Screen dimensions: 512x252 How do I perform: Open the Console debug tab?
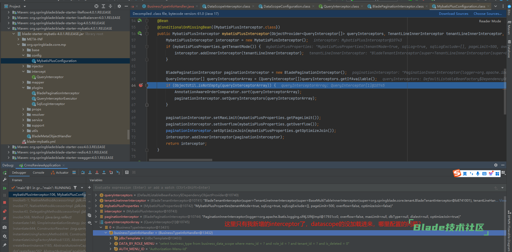pyautogui.click(x=39, y=173)
